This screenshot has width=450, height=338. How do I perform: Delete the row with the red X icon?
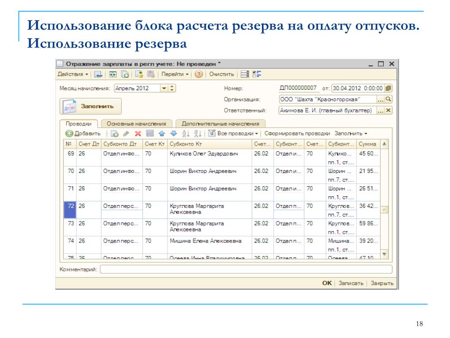pyautogui.click(x=138, y=133)
